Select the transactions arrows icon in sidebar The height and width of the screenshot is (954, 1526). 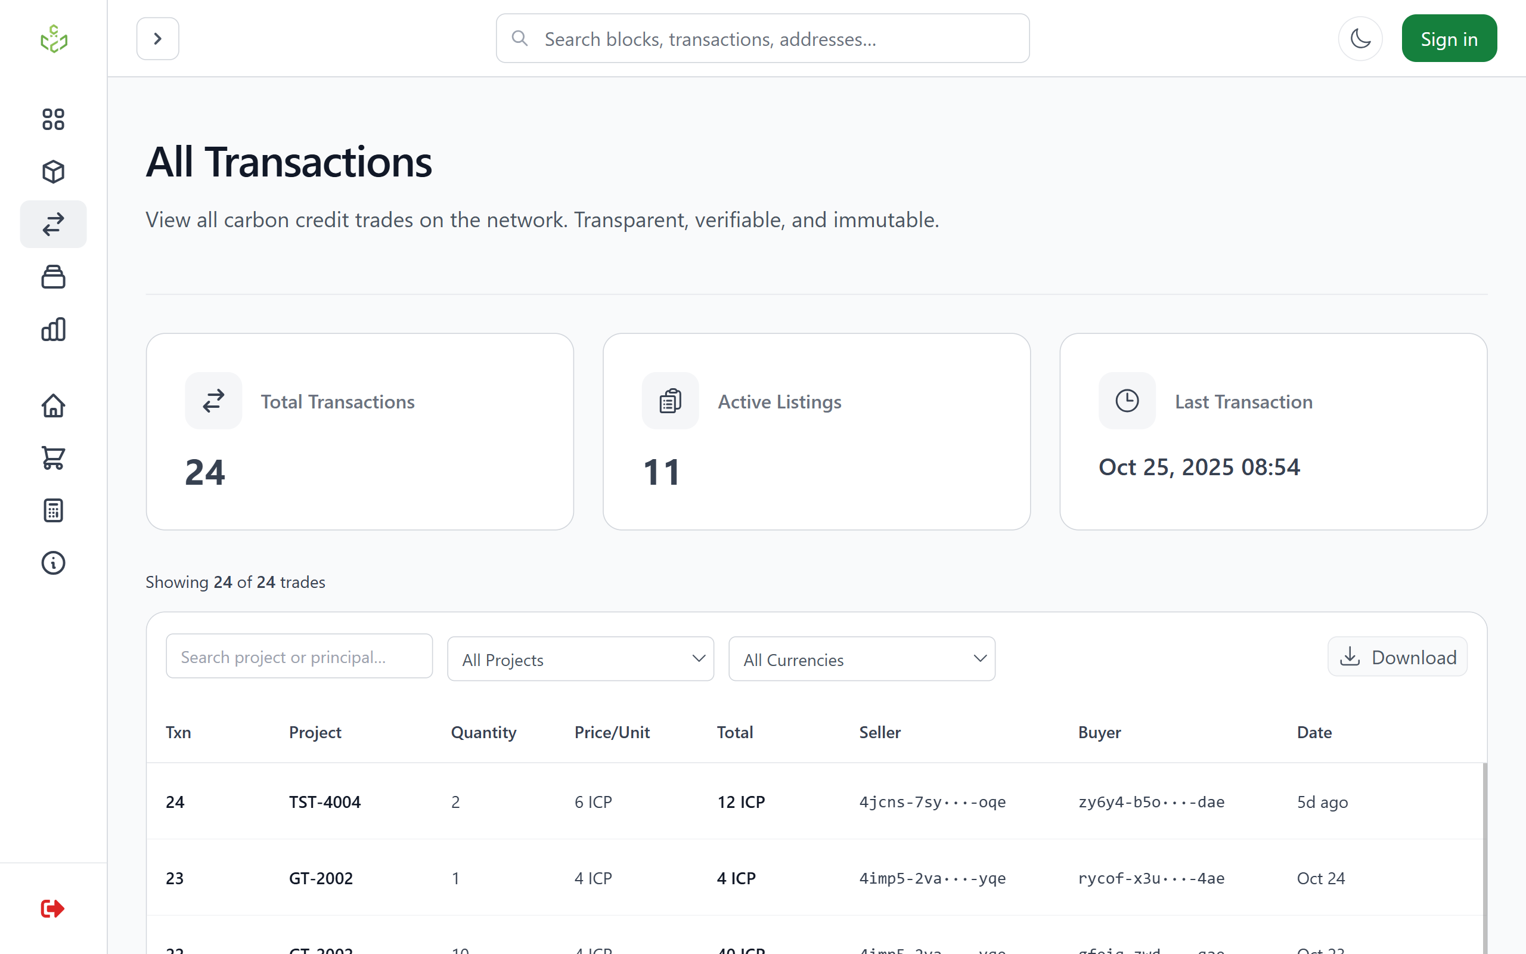[53, 224]
